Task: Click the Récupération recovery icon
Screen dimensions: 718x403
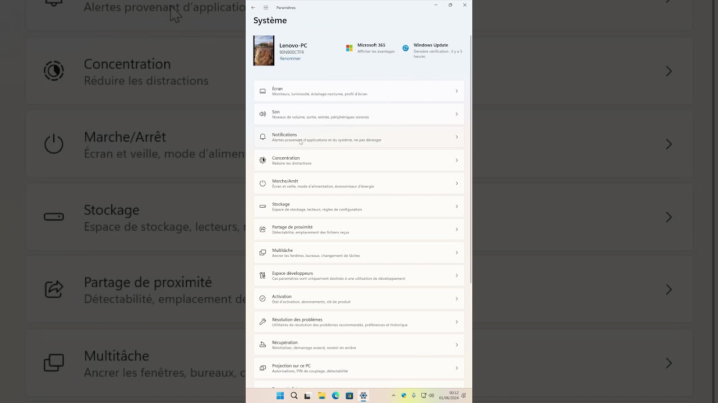Action: click(x=263, y=345)
